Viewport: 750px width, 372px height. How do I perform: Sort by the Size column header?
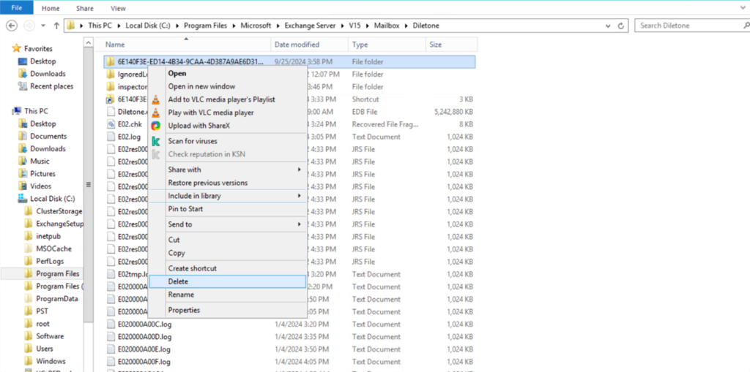pos(451,45)
